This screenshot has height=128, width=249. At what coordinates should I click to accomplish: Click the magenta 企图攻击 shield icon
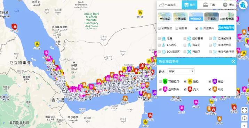(x=165, y=89)
